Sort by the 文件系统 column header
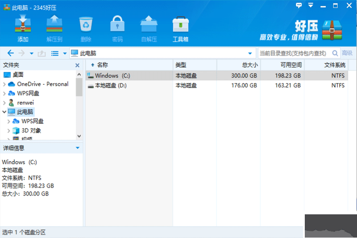Viewport: 357px width, 238px height. pos(326,65)
